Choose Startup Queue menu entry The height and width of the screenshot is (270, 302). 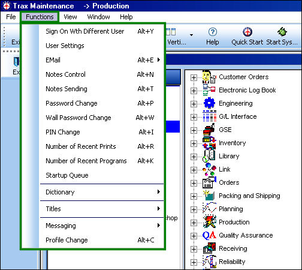pos(102,175)
